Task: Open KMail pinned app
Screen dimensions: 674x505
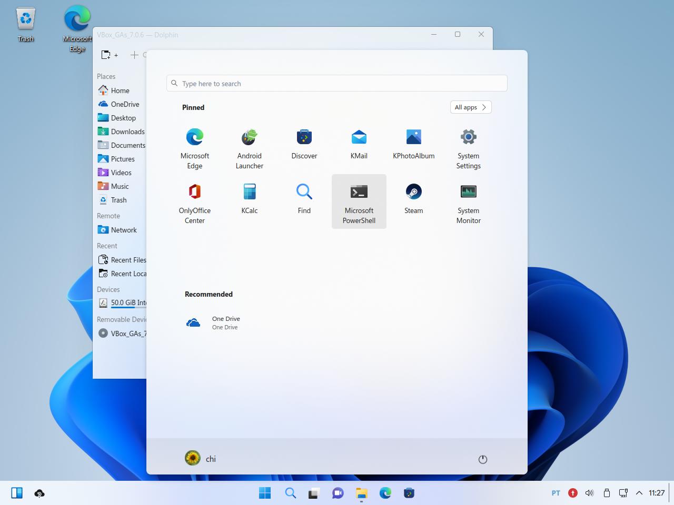Action: click(x=359, y=147)
